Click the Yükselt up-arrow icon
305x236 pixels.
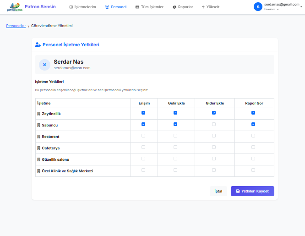(x=203, y=7)
